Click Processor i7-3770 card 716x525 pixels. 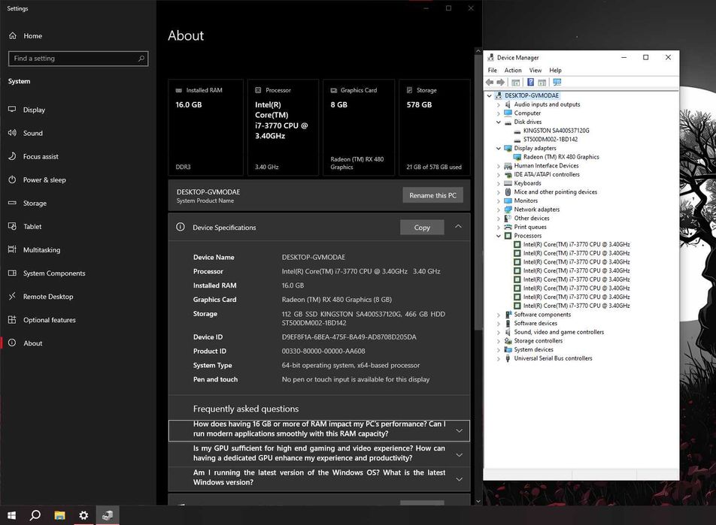coord(283,127)
